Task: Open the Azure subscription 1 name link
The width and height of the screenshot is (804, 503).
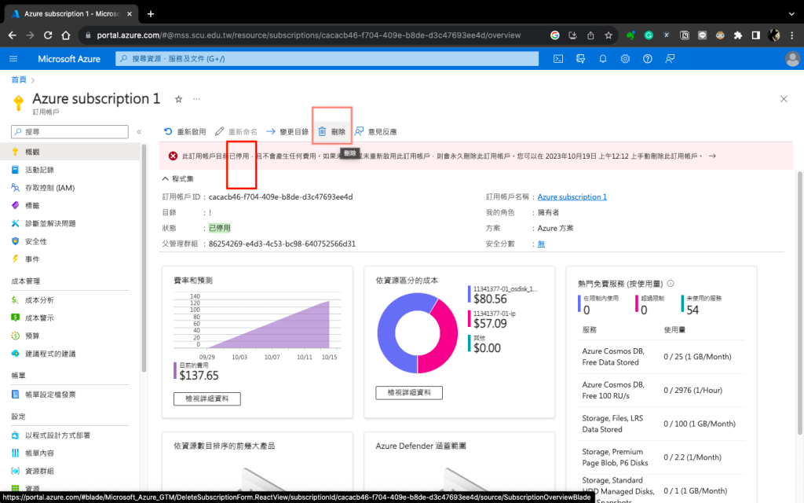Action: 572,196
